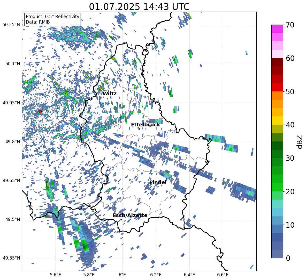The image size is (306, 280).
Task: Click the 10 tick on the colorbar
Action: pos(290,225)
